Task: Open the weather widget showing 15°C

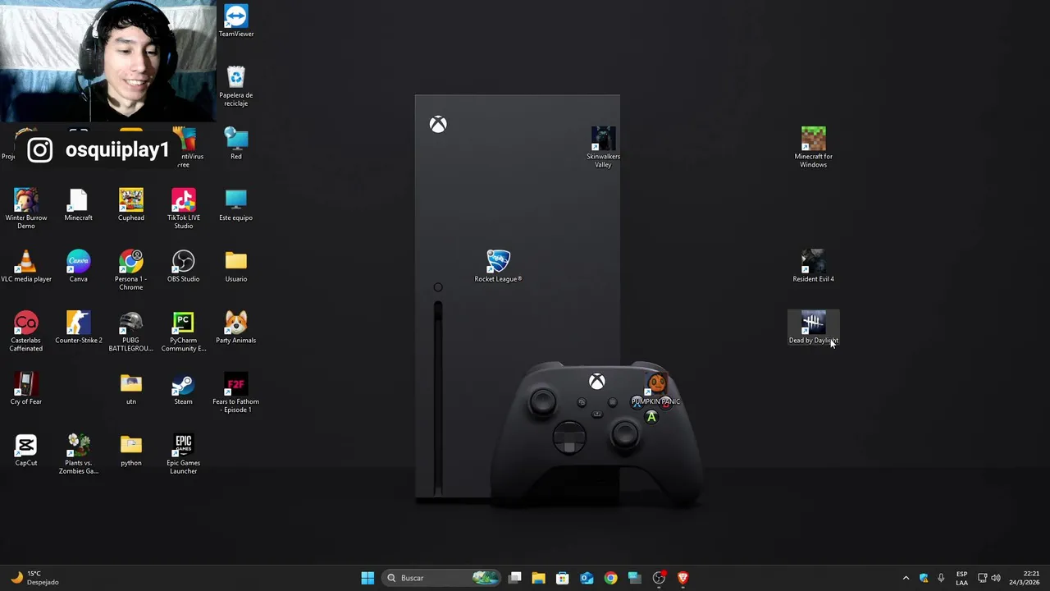Action: (x=33, y=578)
